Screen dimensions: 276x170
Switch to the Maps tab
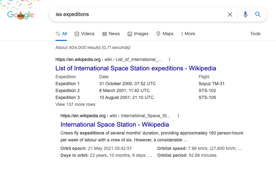(x=165, y=34)
